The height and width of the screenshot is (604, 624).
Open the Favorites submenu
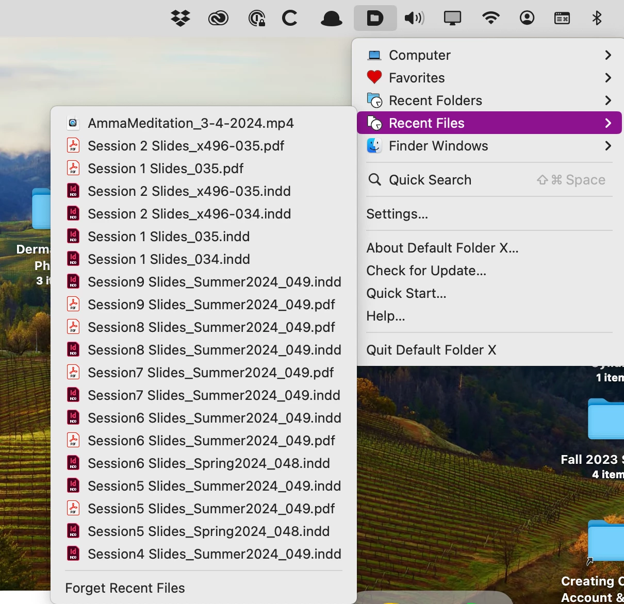pos(489,78)
